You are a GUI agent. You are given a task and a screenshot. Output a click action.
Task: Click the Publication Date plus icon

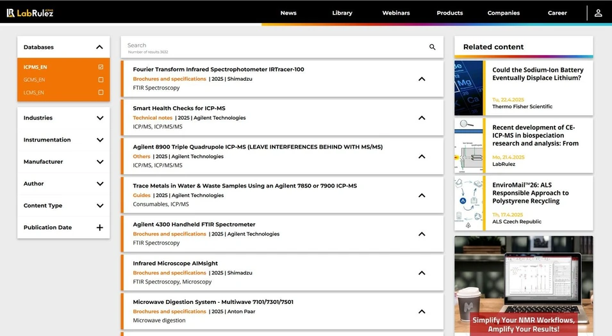[x=100, y=228]
